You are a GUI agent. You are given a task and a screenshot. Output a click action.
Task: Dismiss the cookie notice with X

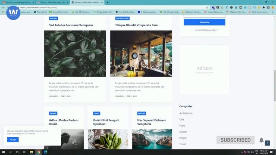click(58, 129)
